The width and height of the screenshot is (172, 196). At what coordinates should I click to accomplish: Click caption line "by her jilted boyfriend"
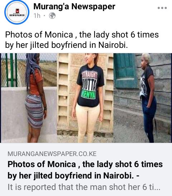[x=46, y=45]
